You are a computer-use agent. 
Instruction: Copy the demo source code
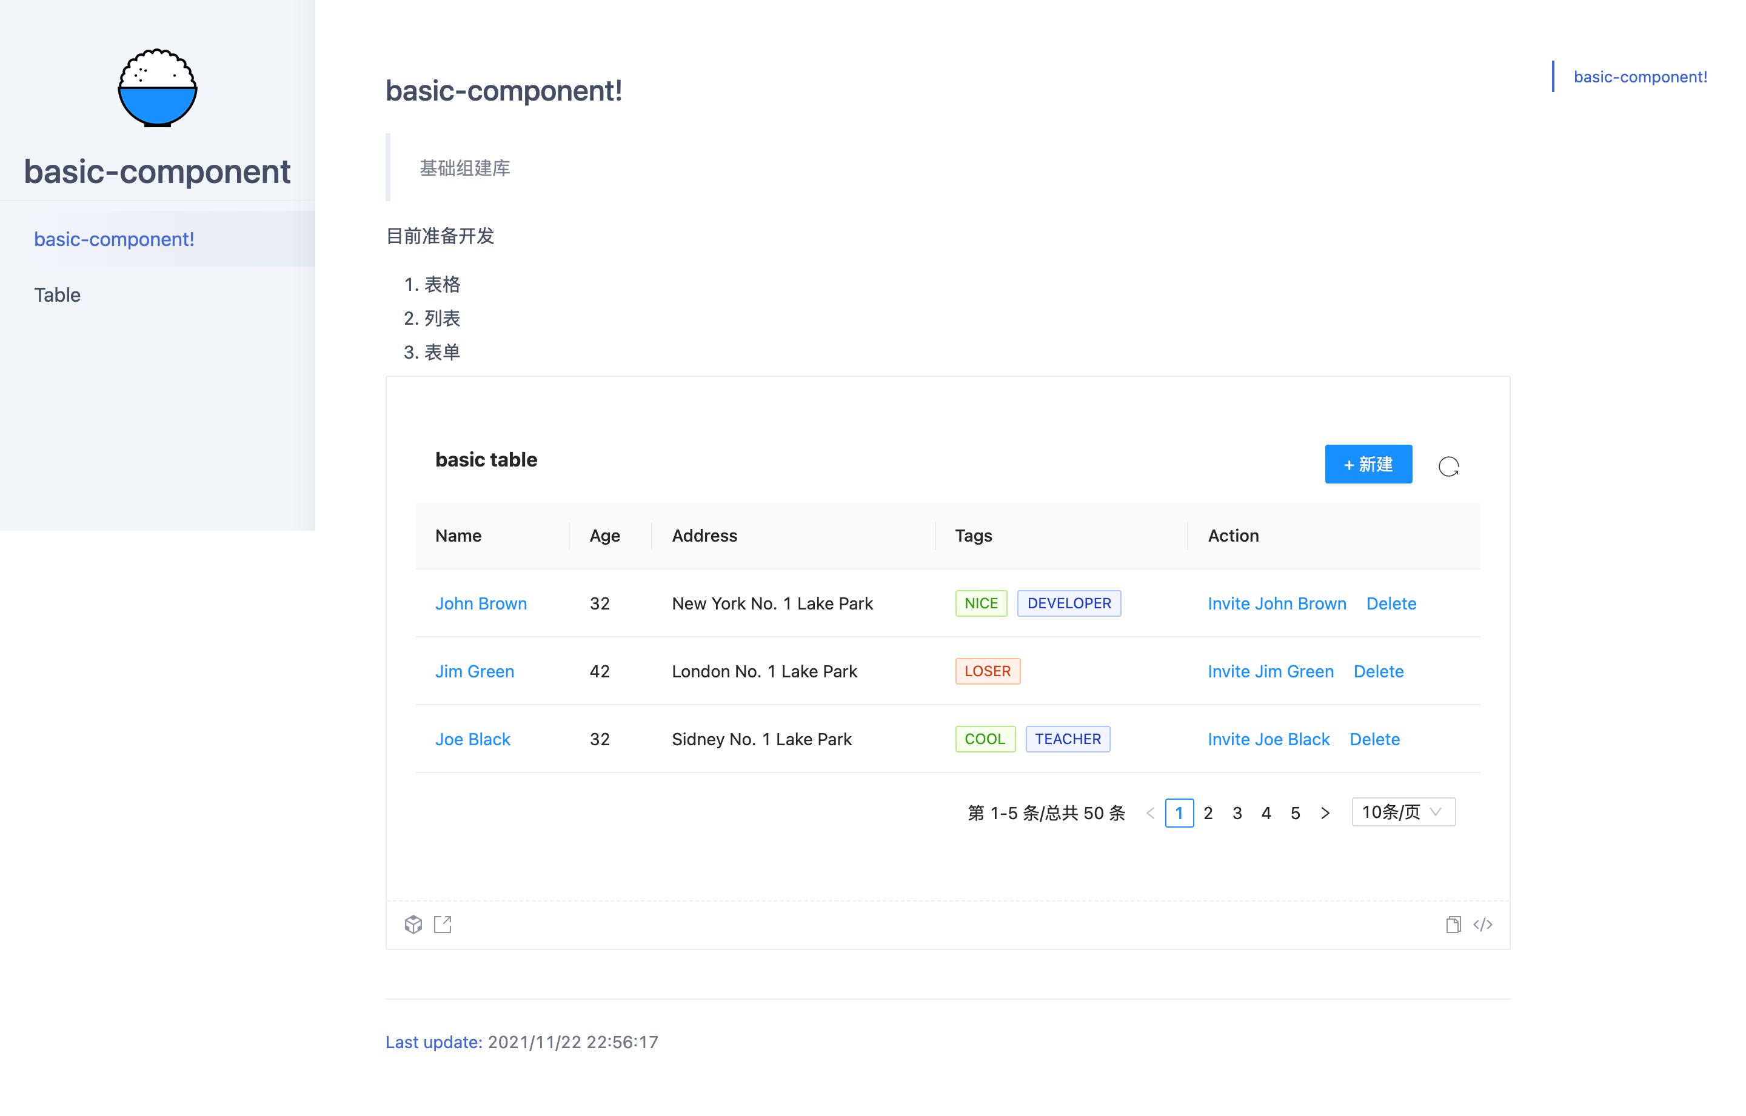(x=1453, y=924)
